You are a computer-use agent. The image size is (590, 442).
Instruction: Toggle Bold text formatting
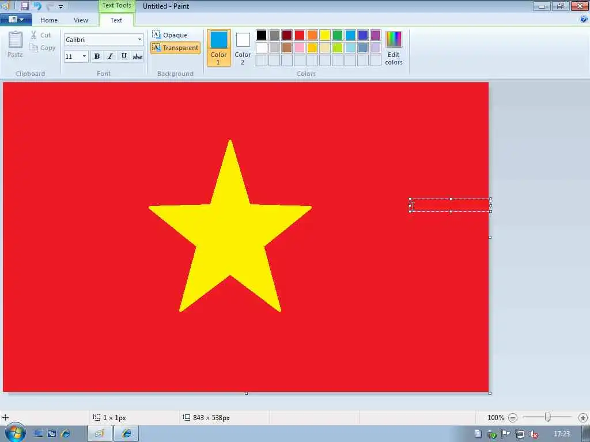(97, 56)
